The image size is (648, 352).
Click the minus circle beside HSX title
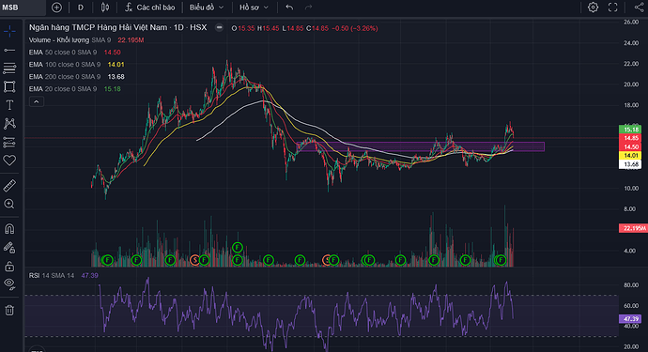[x=220, y=27]
